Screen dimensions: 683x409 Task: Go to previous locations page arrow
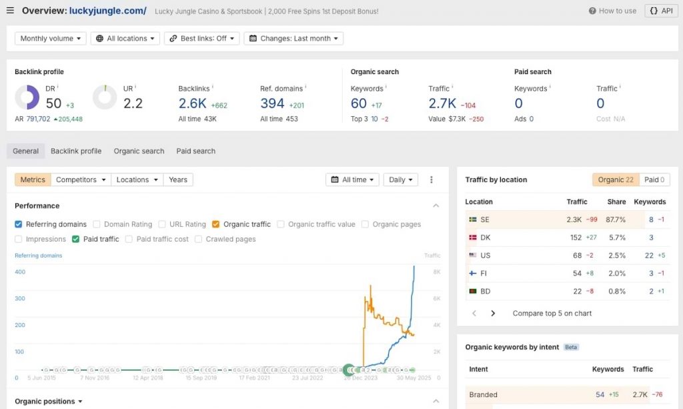[x=474, y=313]
